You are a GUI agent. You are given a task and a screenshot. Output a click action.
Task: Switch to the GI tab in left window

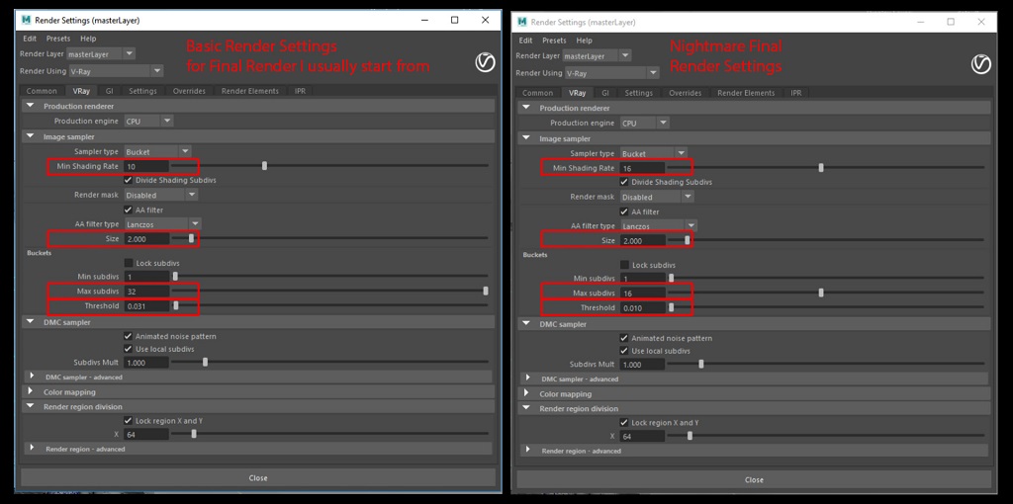click(x=108, y=91)
